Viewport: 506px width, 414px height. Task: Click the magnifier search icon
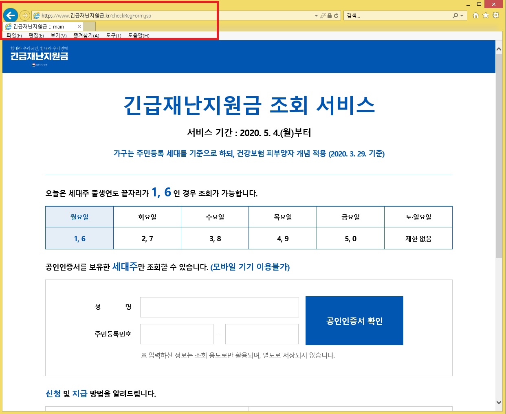point(455,15)
